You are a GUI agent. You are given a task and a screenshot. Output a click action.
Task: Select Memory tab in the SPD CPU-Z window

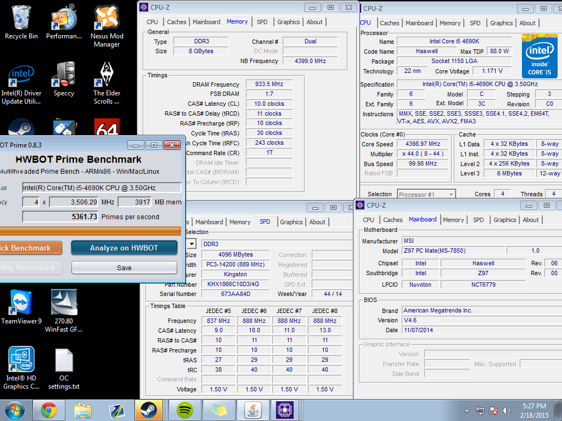click(240, 222)
